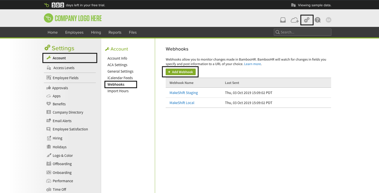Open the Files navigation tab

coord(133,32)
